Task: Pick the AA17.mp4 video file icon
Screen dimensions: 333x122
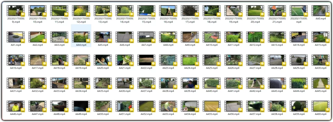Action: point(38,60)
